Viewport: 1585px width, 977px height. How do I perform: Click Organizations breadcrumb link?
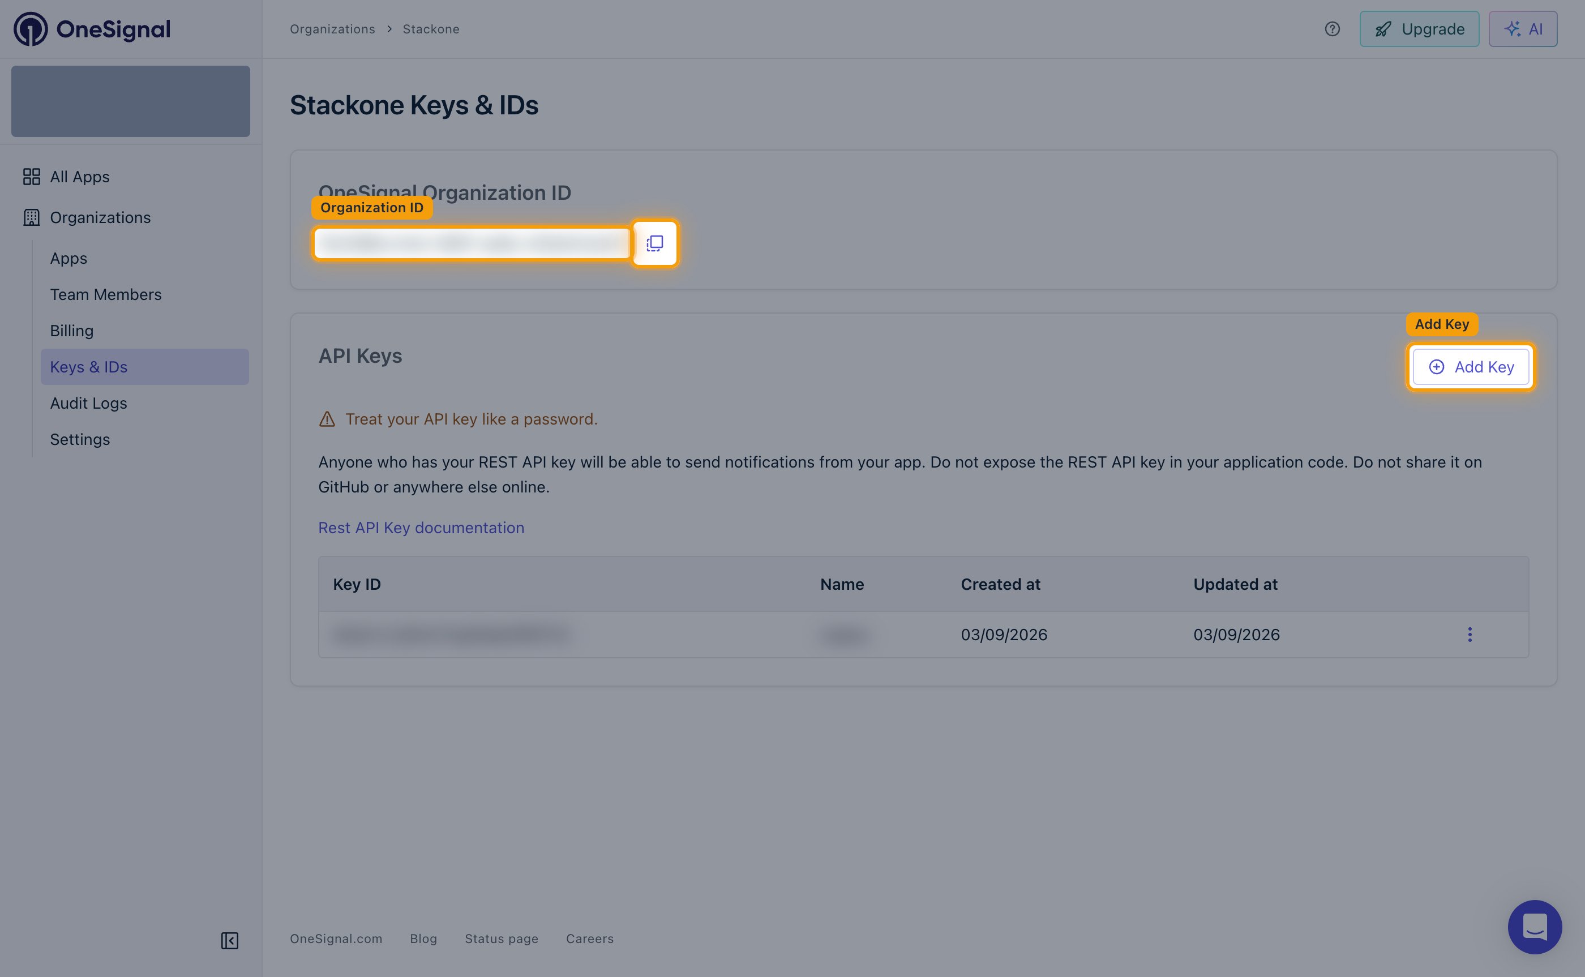pos(332,29)
